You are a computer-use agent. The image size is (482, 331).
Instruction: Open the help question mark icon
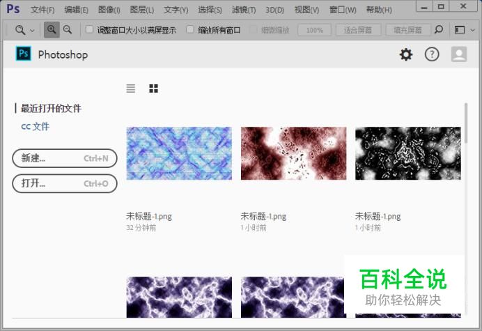pos(432,54)
